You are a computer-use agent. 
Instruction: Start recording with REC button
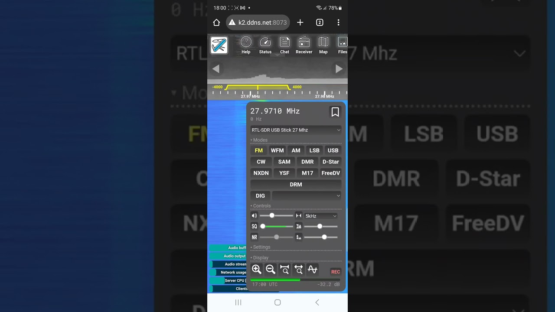point(336,272)
